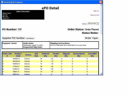This screenshot has width=128, height=96.
Task: Click the Status column header
Action: (x=28, y=55)
